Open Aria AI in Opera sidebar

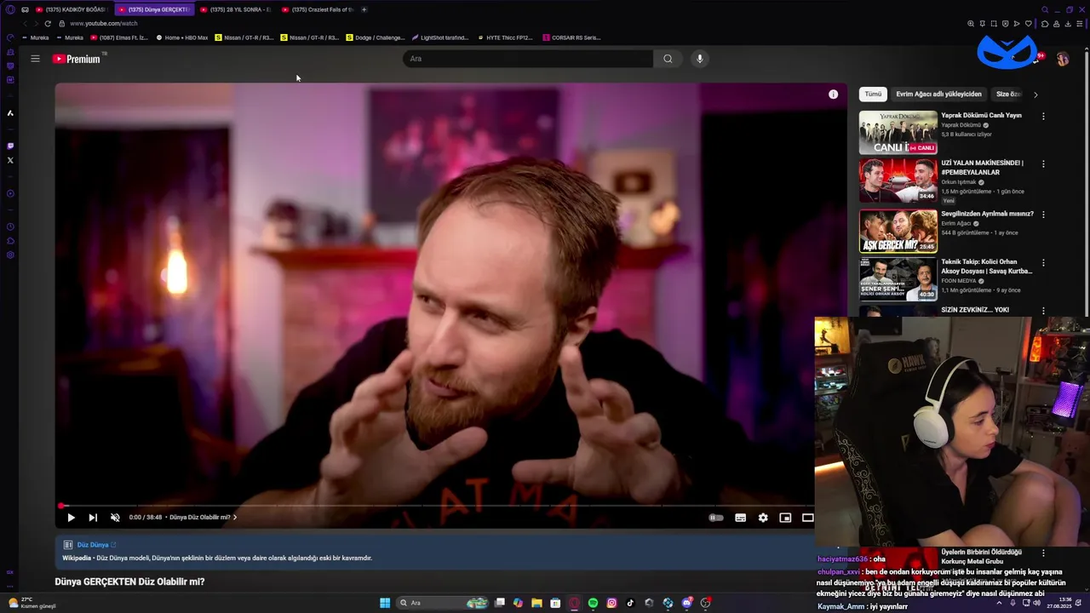(x=10, y=113)
